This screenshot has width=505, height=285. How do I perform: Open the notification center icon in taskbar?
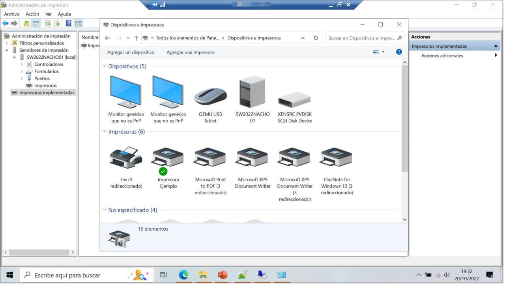pos(490,275)
